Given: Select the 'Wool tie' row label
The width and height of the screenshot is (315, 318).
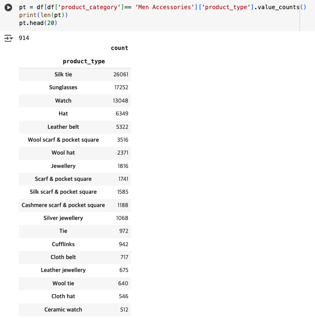Looking at the screenshot, I should point(63,283).
